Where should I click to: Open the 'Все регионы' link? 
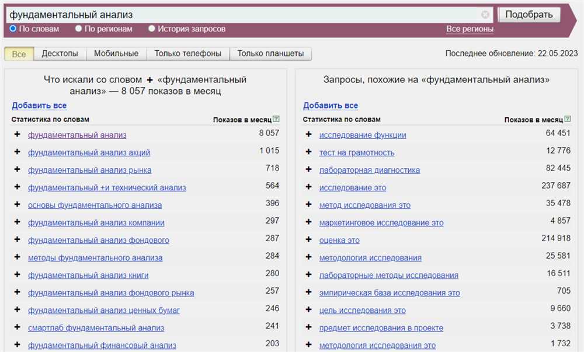(x=470, y=29)
